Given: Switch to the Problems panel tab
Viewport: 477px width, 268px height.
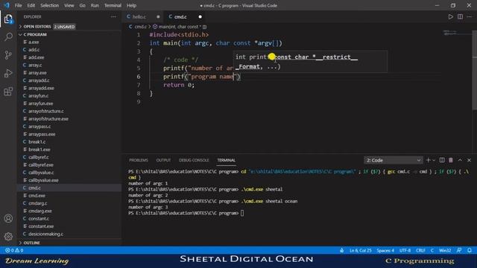Looking at the screenshot, I should pos(139,160).
